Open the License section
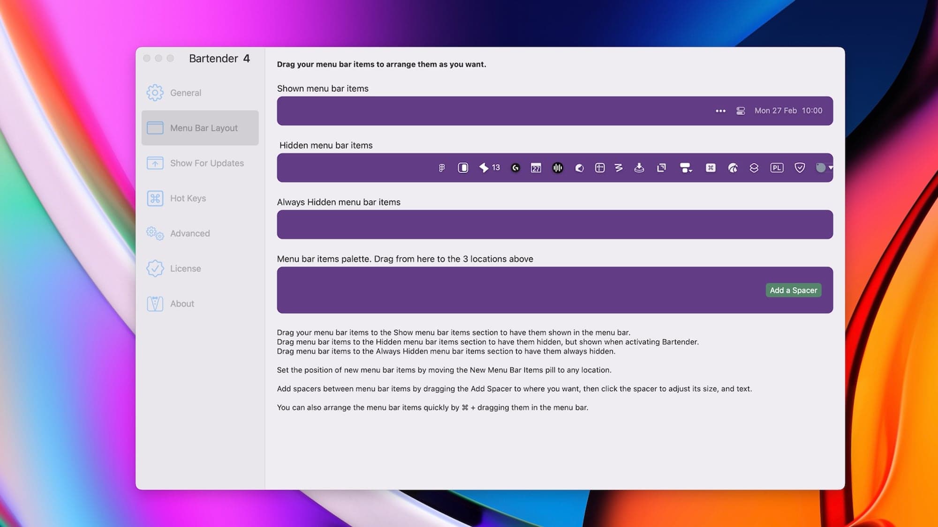Screen dimensions: 938x527 click(200, 268)
